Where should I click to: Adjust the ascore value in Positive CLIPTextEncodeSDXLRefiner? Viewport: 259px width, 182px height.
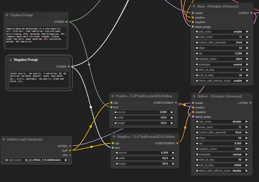pos(143,112)
